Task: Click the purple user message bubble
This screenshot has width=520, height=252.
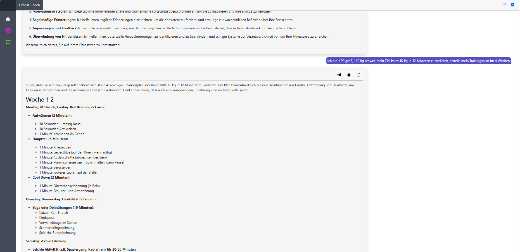Action: tap(418, 61)
